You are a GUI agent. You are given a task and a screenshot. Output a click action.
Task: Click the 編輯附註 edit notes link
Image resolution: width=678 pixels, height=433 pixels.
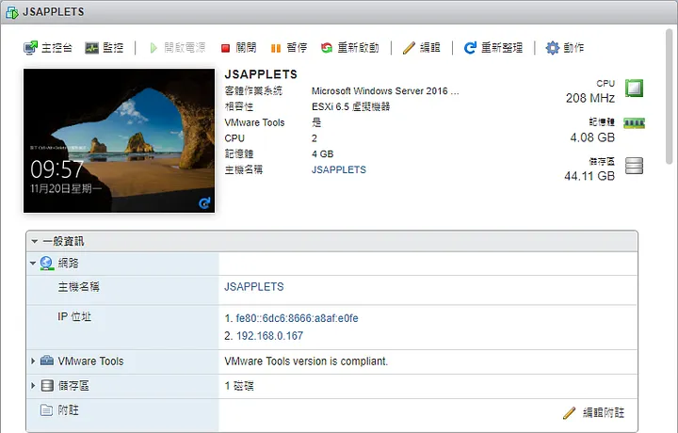[604, 412]
